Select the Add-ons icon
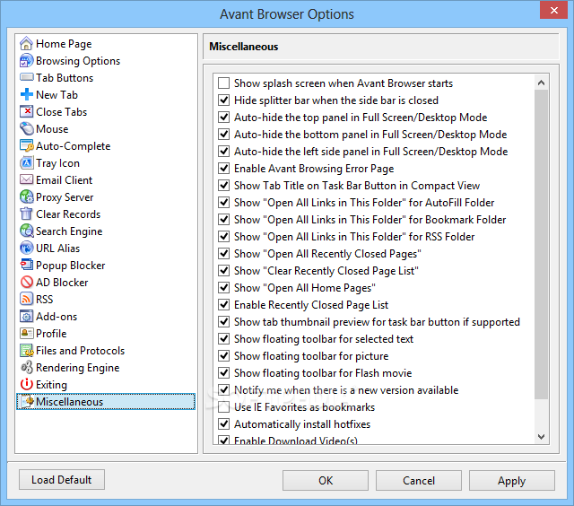Screen dimensions: 574x506 (x=26, y=316)
